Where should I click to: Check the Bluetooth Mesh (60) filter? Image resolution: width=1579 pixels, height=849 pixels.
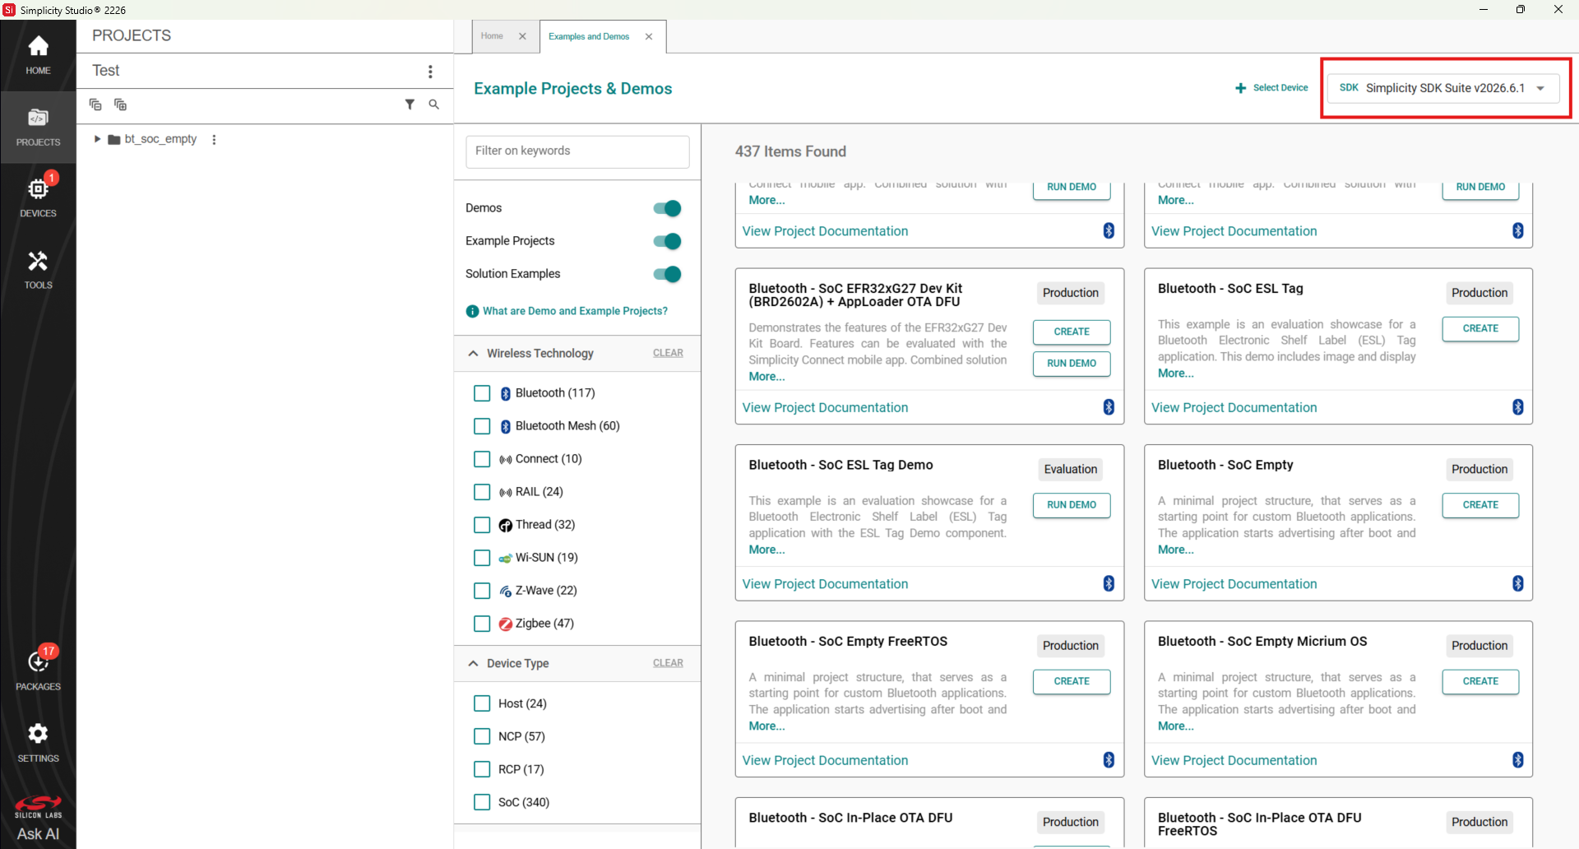(x=482, y=426)
